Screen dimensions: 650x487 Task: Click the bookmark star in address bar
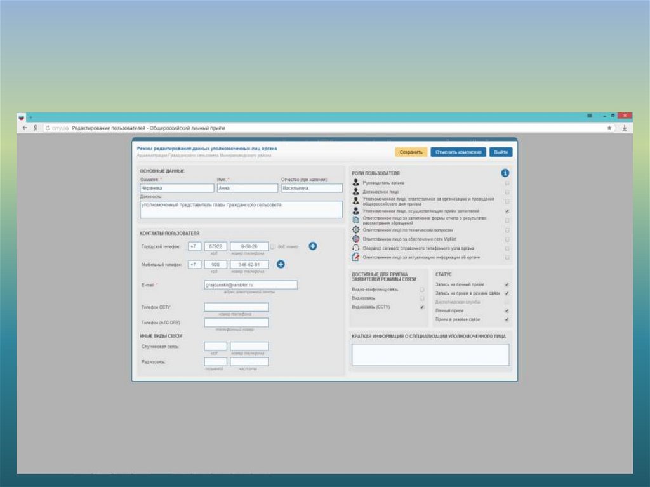pyautogui.click(x=610, y=128)
